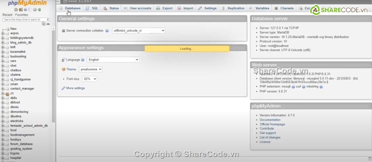Click the unlink from main panel chain icon
The width and height of the screenshot is (372, 162).
pyautogui.click(x=48, y=24)
